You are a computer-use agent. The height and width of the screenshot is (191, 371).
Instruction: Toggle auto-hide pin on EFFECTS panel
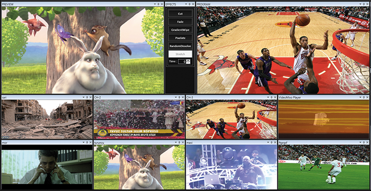[190, 4]
